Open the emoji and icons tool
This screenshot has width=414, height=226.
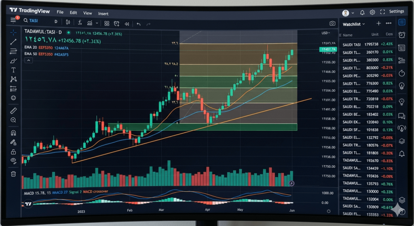[x=13, y=98]
